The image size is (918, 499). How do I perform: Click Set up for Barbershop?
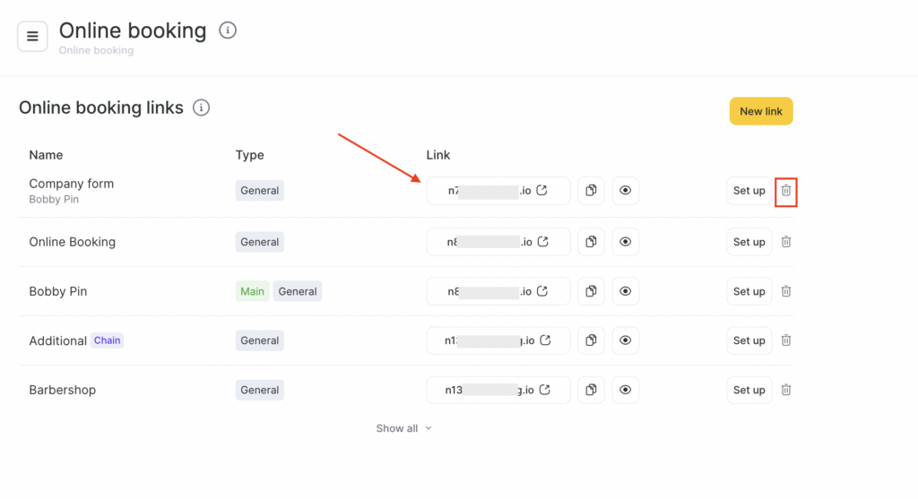749,390
